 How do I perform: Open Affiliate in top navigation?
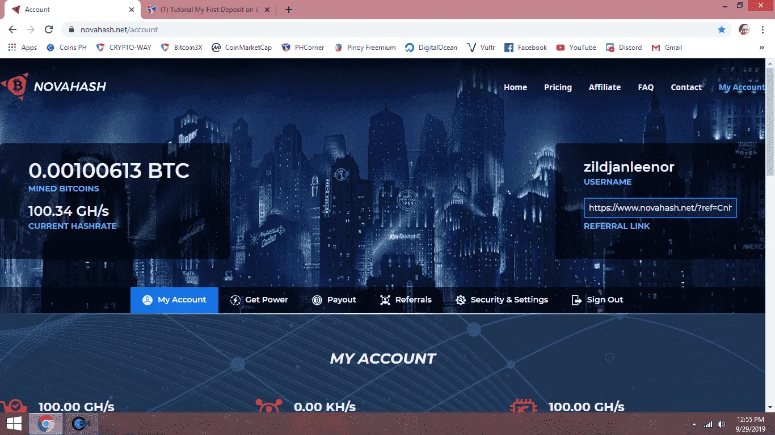604,87
